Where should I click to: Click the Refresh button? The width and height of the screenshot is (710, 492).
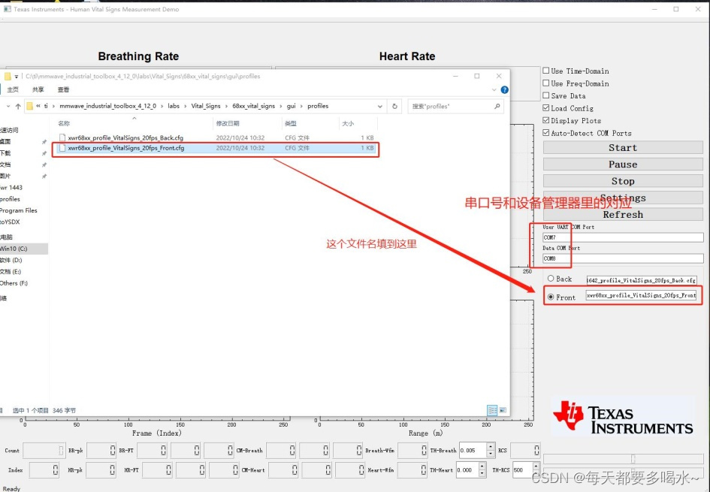click(x=623, y=215)
